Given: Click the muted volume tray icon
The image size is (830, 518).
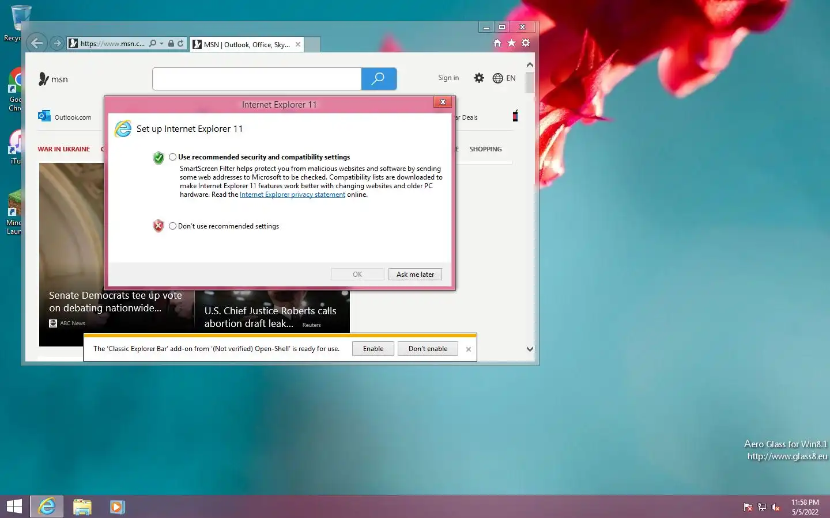Looking at the screenshot, I should click(x=776, y=507).
